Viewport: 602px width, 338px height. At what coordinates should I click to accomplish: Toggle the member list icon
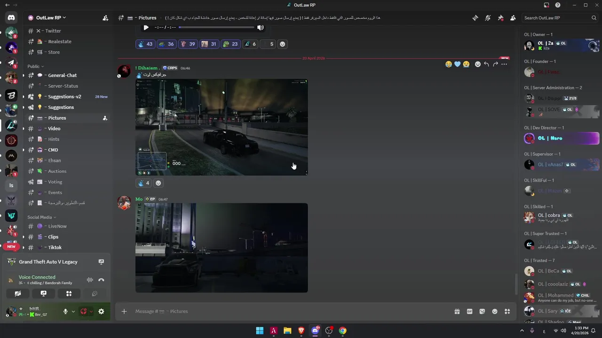[513, 18]
